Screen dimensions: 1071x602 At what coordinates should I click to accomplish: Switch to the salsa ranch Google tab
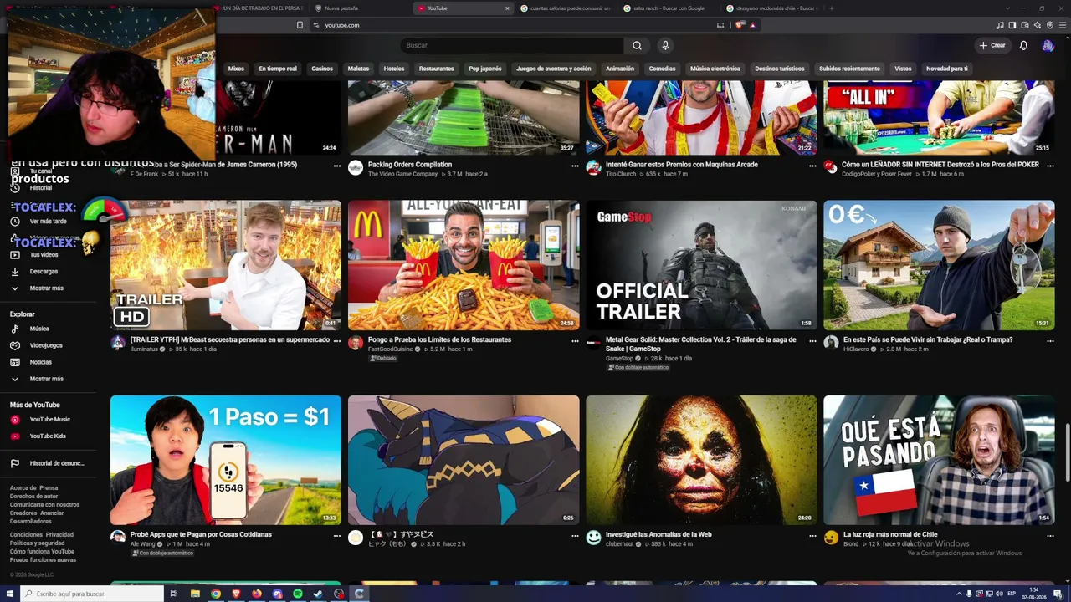[x=668, y=8]
